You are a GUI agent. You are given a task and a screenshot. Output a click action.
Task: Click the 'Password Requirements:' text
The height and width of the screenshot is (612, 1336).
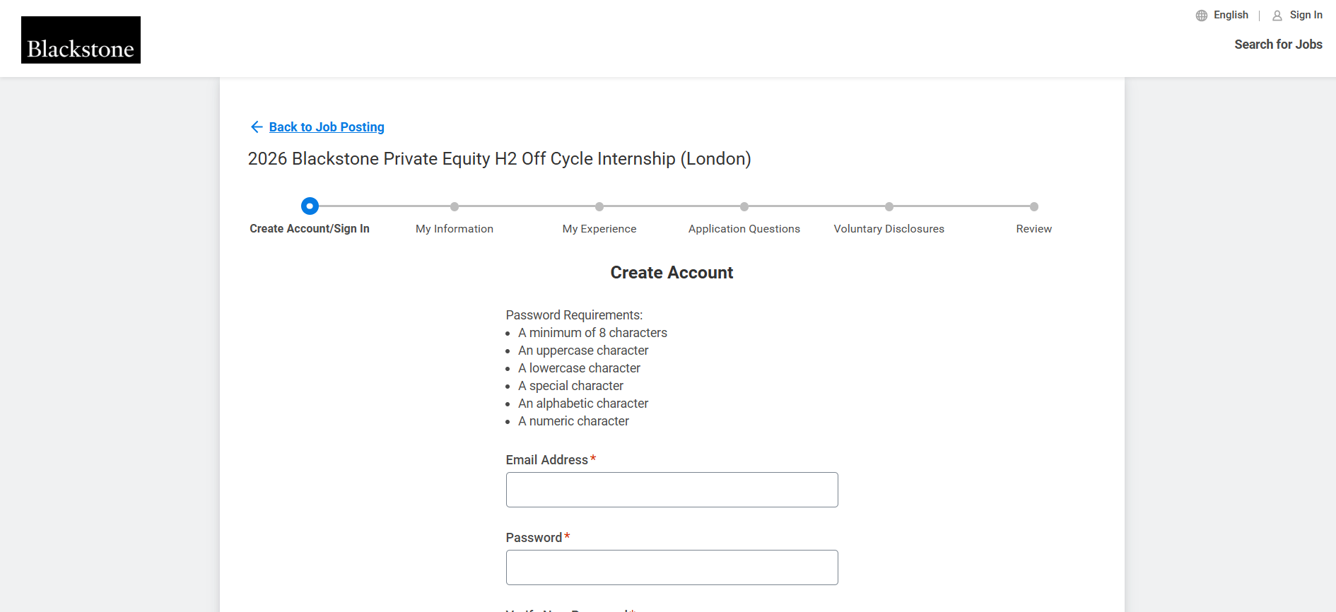tap(574, 315)
